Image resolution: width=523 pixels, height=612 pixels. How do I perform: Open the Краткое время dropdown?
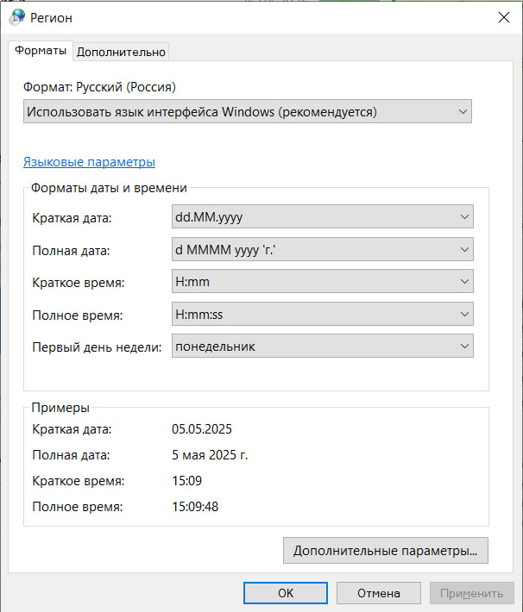323,281
